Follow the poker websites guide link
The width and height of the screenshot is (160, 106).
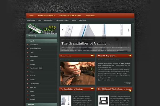(x=114, y=64)
